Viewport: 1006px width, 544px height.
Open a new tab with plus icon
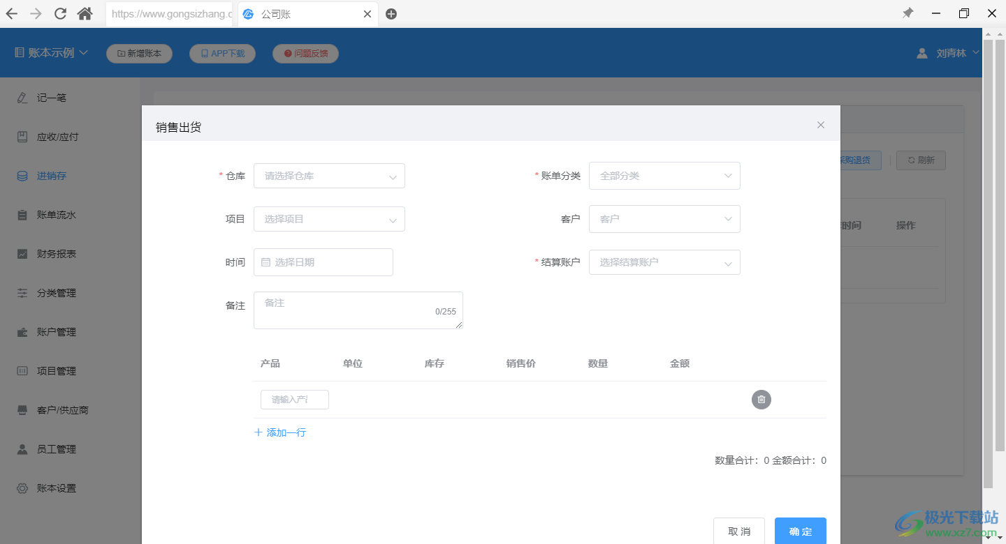point(391,14)
